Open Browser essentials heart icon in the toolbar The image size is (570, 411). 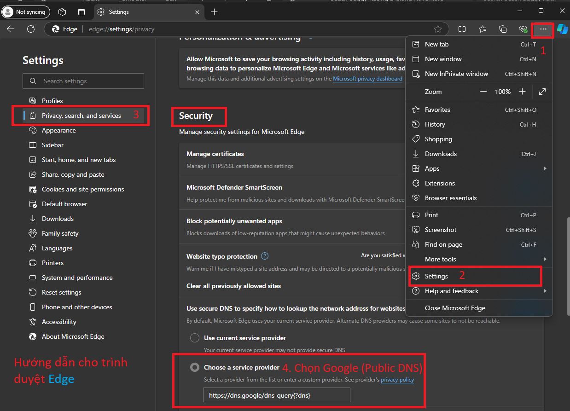[x=523, y=29]
